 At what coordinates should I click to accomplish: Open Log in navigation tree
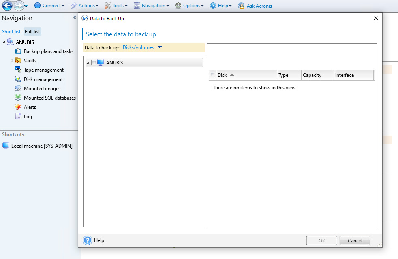(28, 117)
